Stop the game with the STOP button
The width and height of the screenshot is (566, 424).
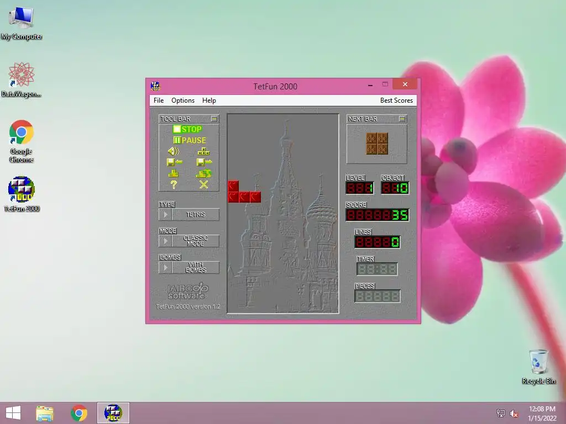(187, 129)
